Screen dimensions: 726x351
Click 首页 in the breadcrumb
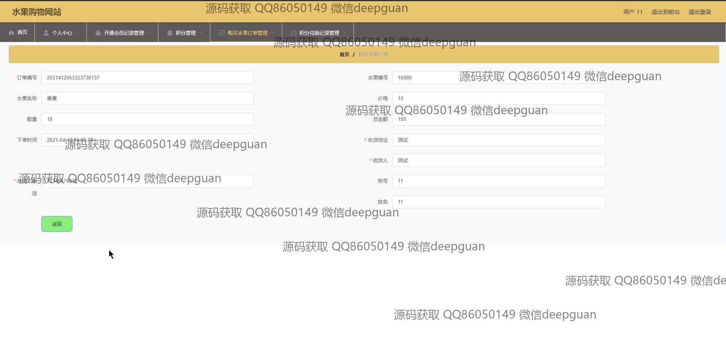(x=344, y=54)
